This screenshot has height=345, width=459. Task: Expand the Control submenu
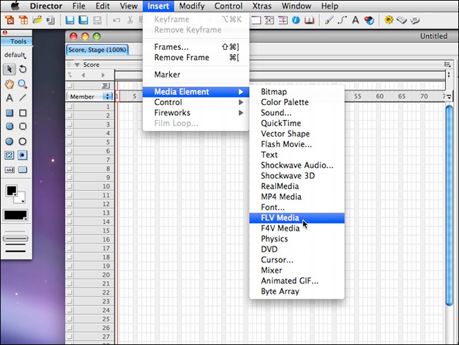(x=195, y=102)
